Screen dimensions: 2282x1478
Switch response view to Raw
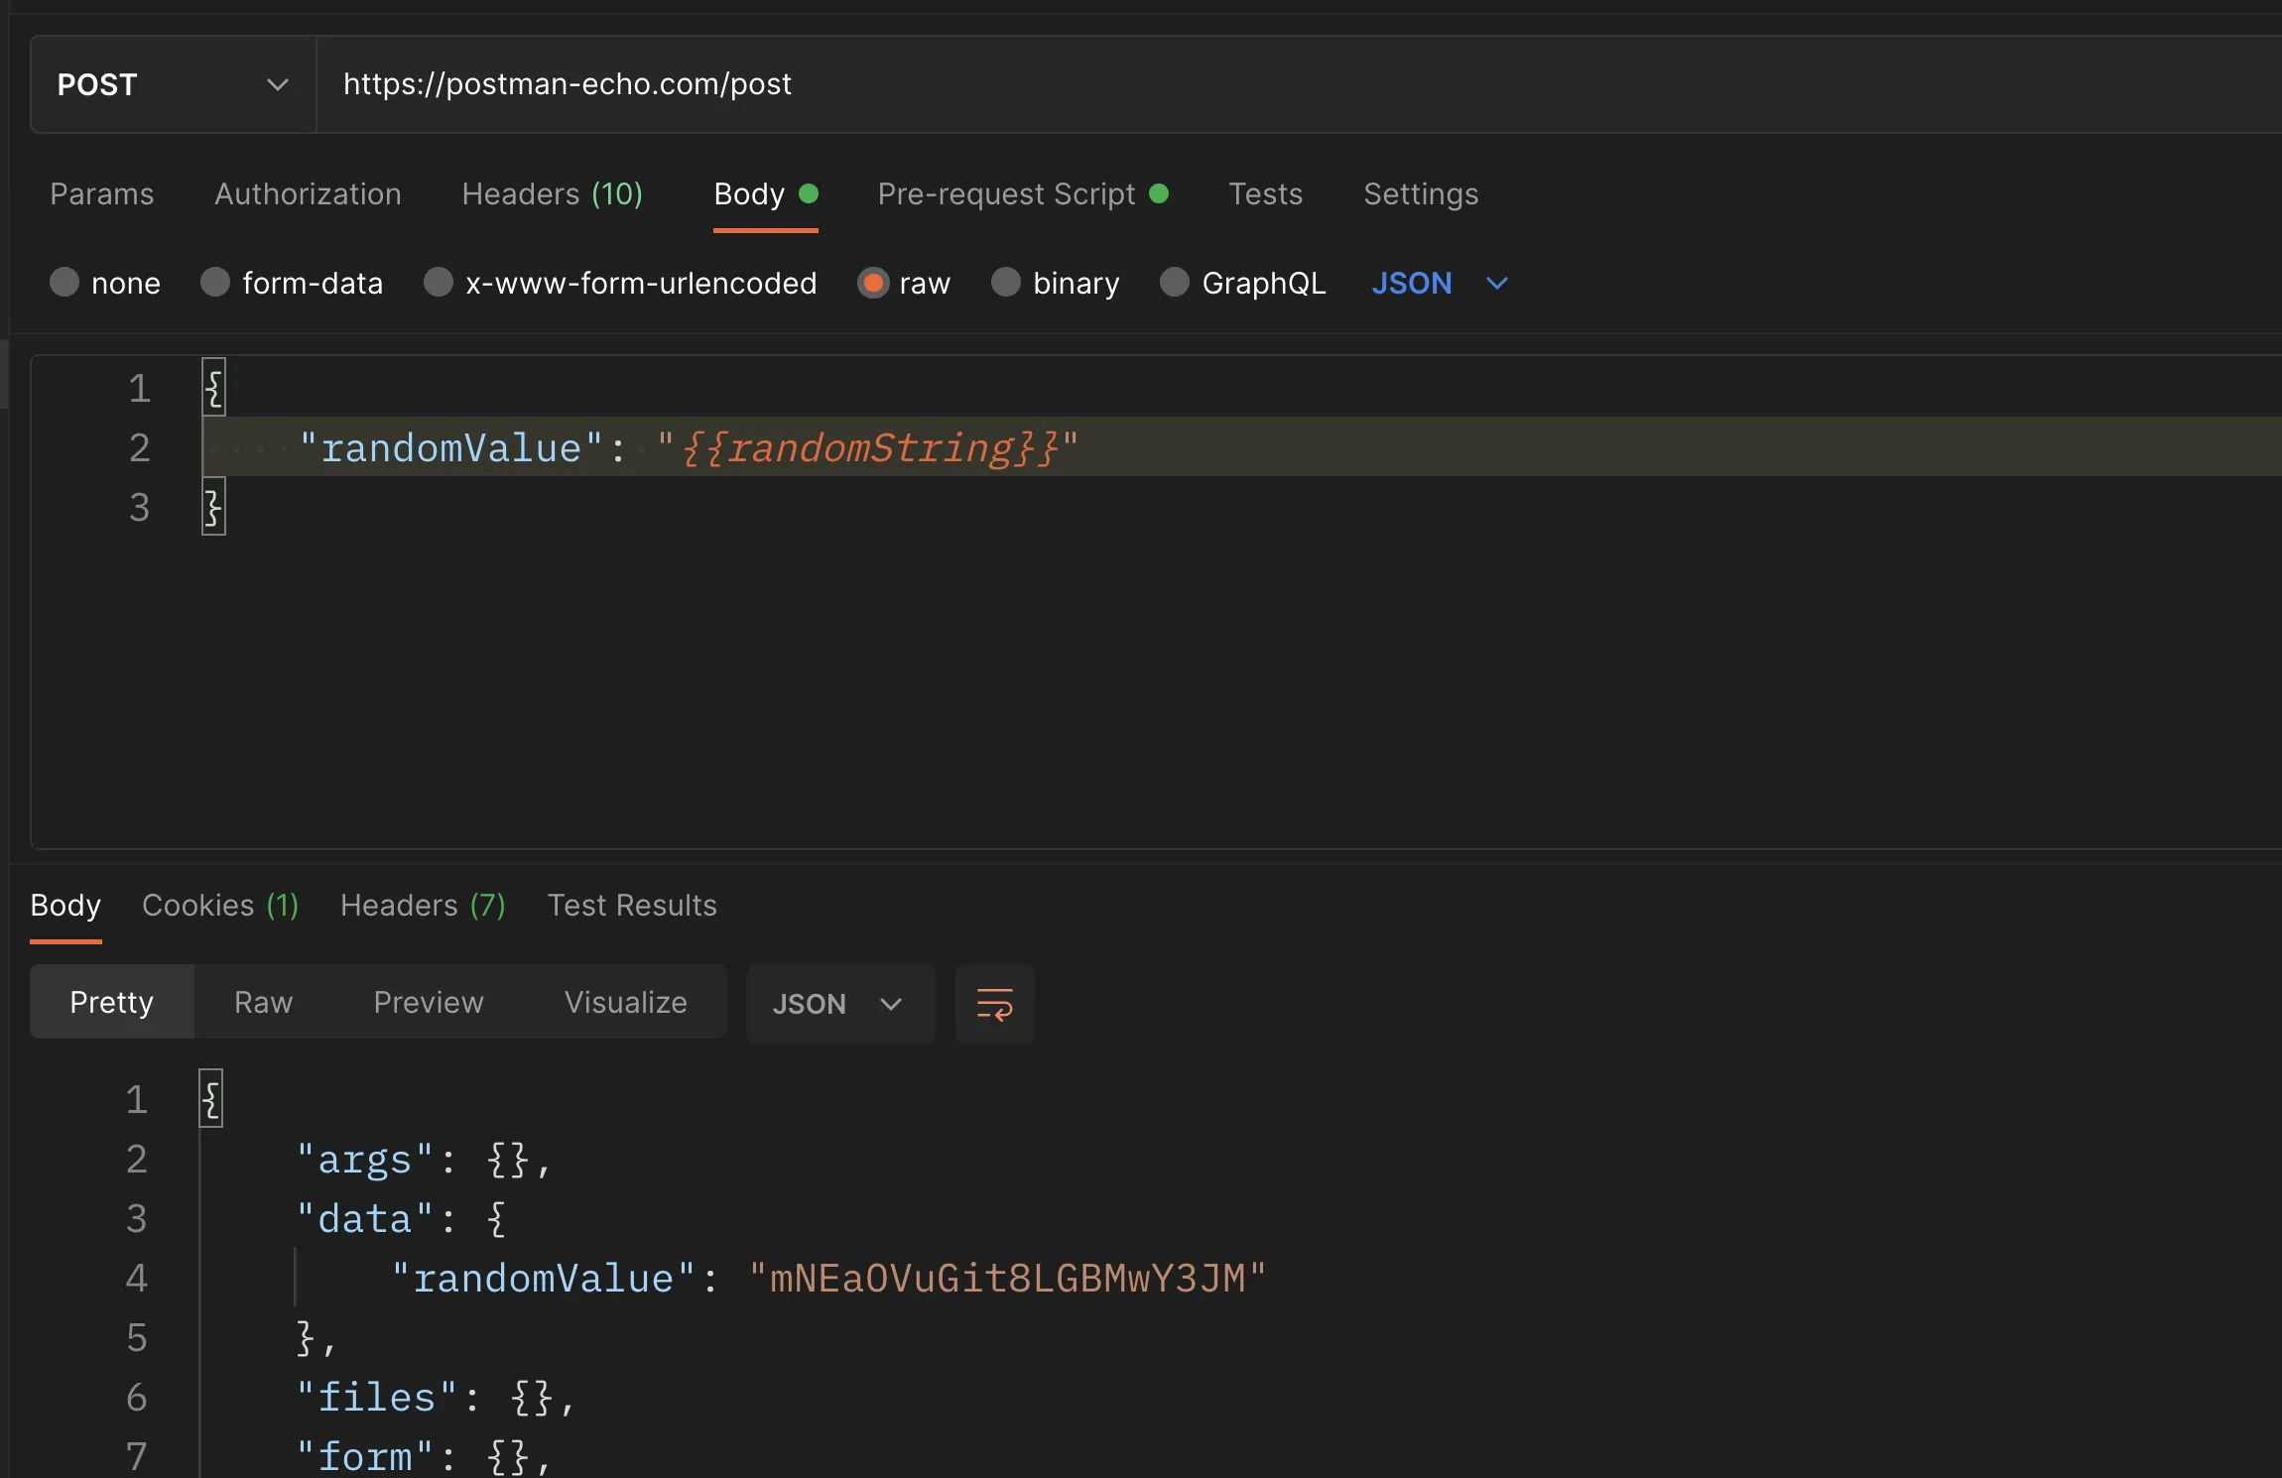coord(263,1002)
